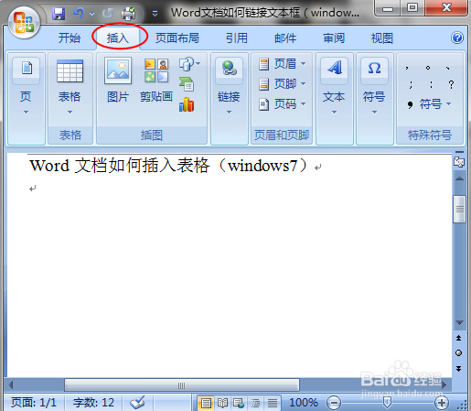Open the Undo history dropdown arrow

(x=92, y=14)
